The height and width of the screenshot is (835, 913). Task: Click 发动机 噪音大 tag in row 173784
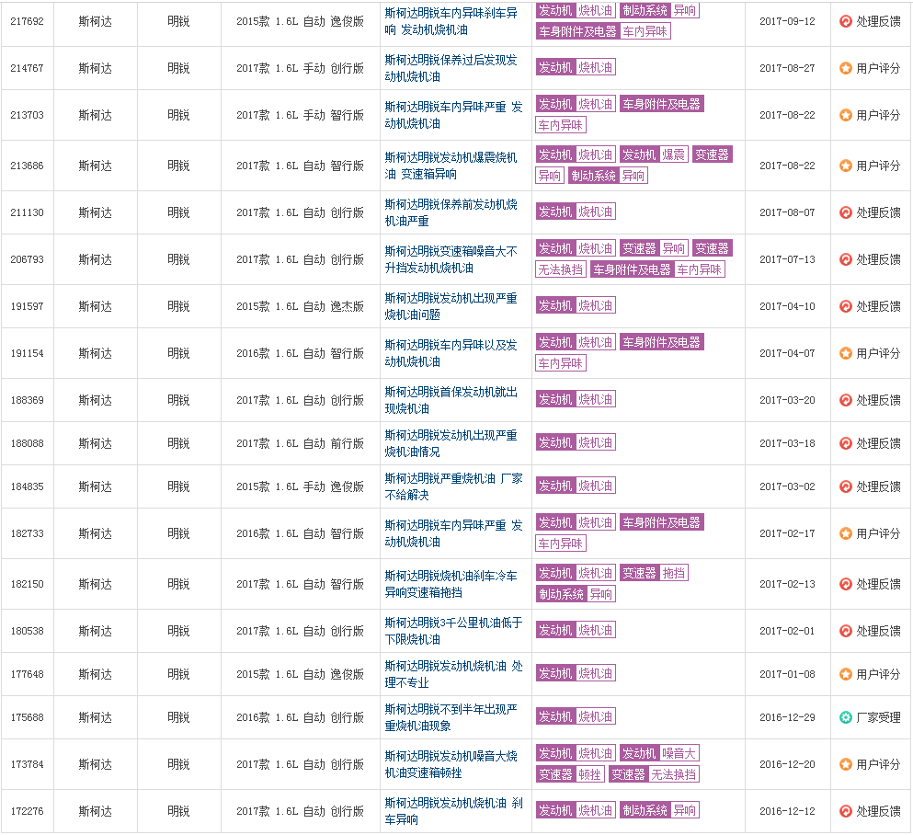tap(659, 753)
